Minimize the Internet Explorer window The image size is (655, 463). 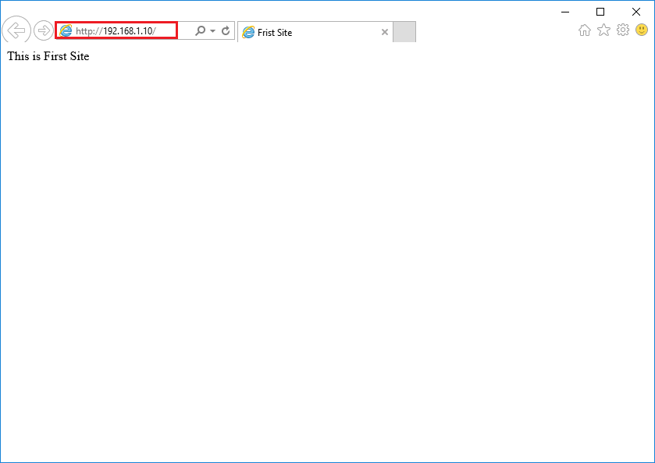565,12
